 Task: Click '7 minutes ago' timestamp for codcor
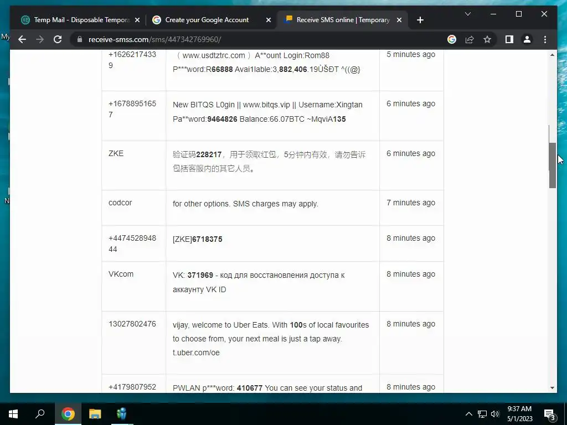click(411, 203)
